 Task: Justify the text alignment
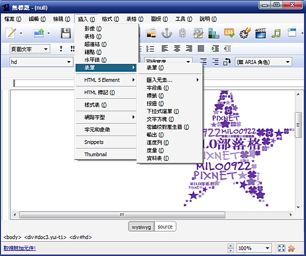(201, 48)
